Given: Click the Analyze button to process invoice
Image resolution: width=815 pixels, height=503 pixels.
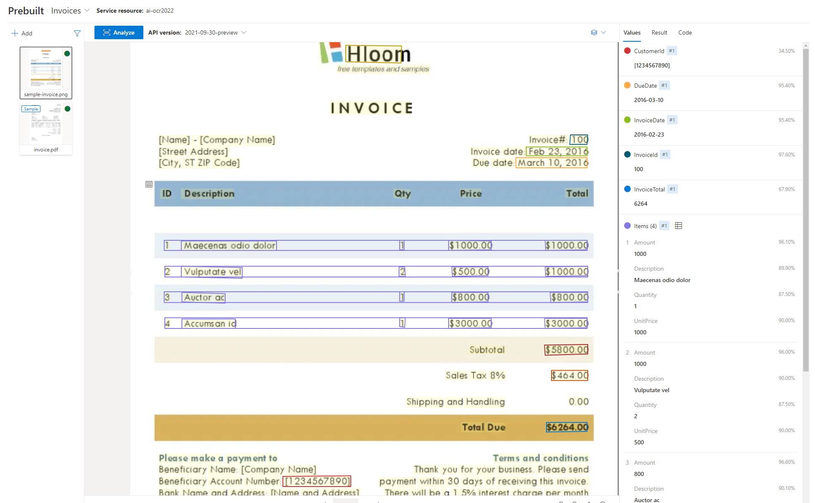Looking at the screenshot, I should (x=118, y=32).
